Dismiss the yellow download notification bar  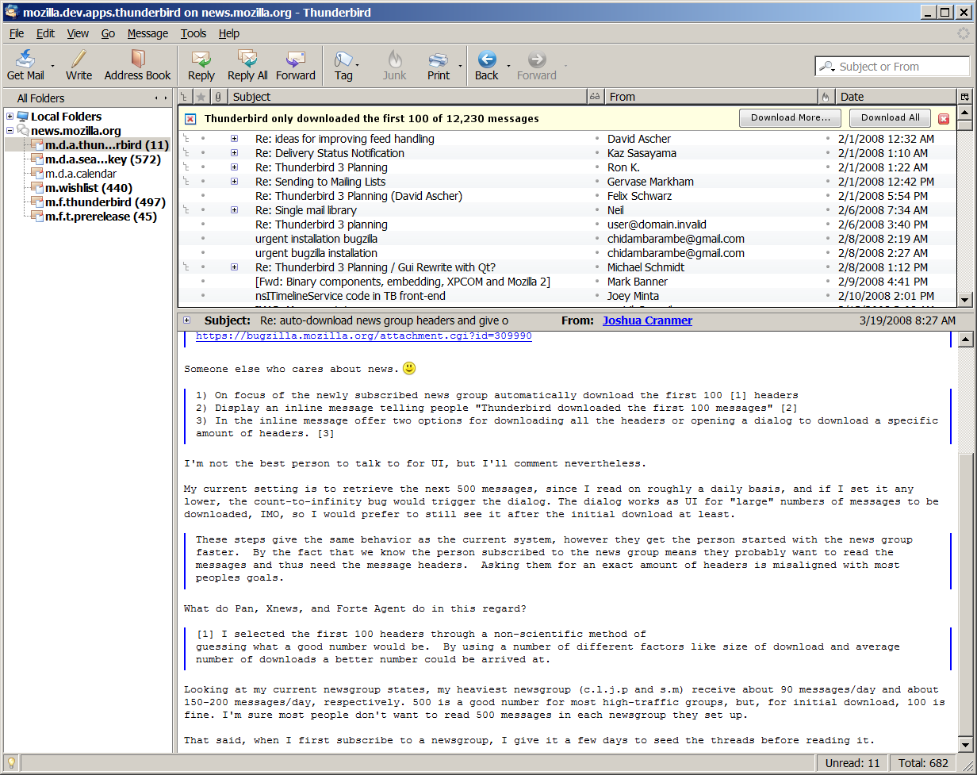944,119
